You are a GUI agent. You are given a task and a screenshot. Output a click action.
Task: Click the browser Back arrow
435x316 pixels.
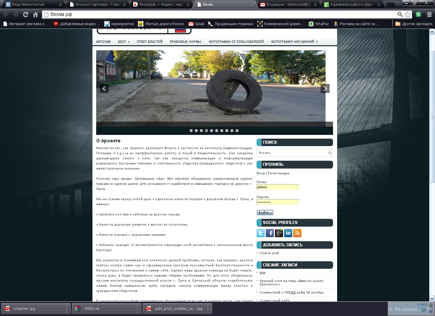pos(6,15)
